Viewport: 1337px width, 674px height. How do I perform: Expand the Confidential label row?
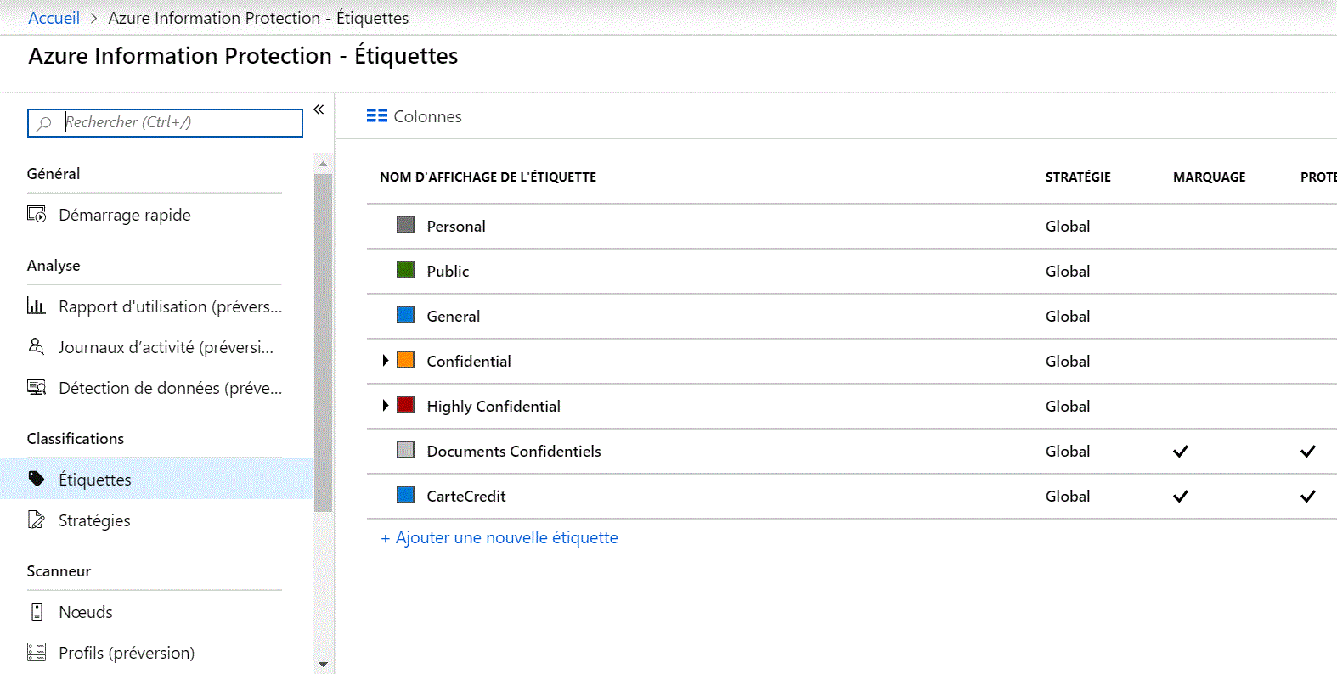click(x=385, y=361)
